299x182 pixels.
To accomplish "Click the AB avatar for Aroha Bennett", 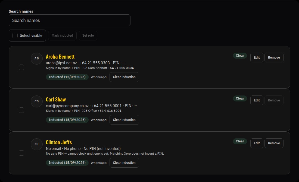I will (37, 58).
